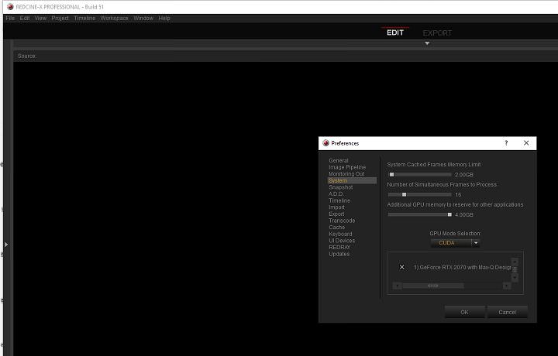Select Snapshot preferences category

pyautogui.click(x=340, y=187)
